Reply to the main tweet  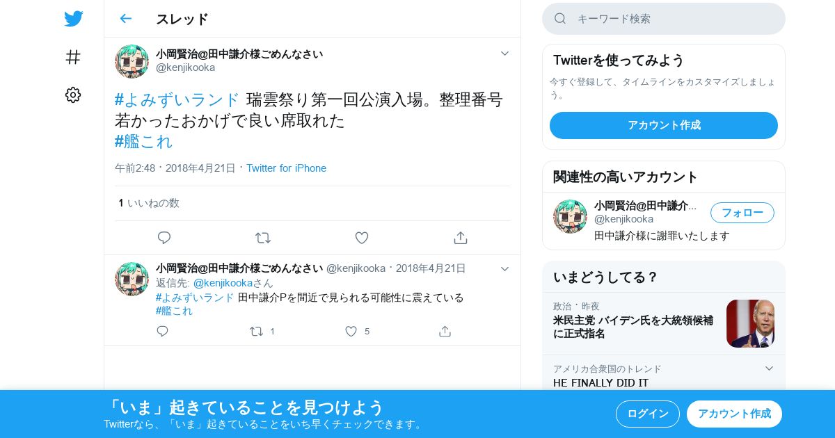(x=164, y=238)
